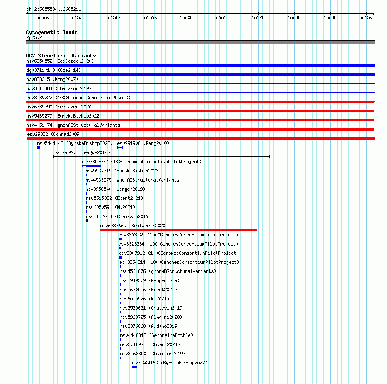Click the 6656k ruler tick label

point(43,17)
